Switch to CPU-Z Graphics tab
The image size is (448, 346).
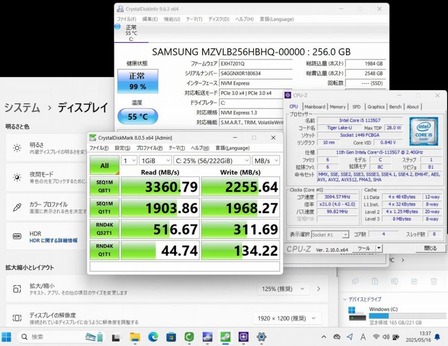[x=376, y=107]
